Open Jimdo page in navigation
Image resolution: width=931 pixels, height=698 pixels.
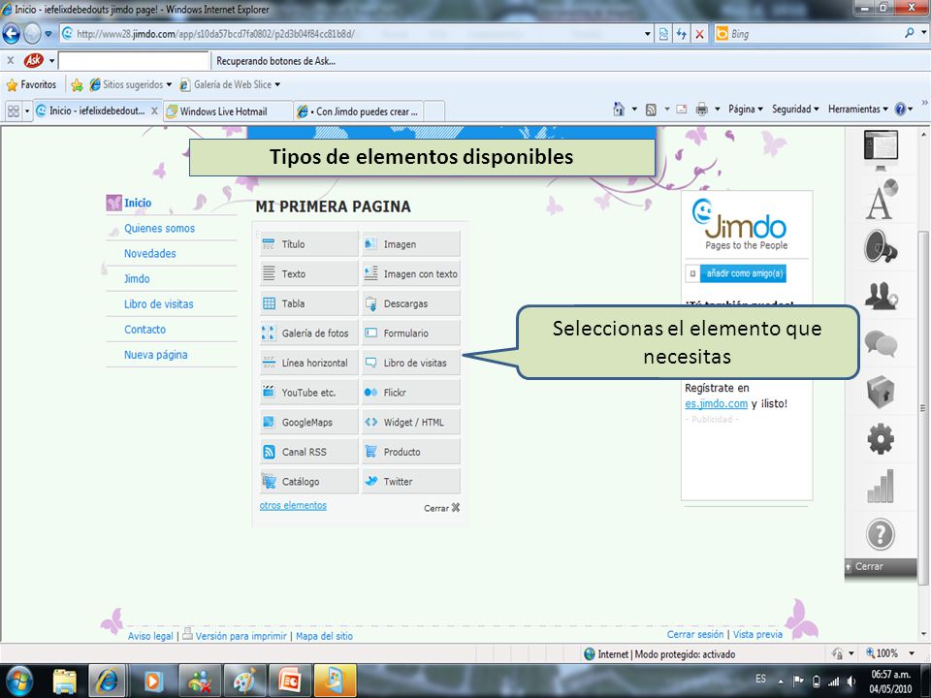pos(137,279)
